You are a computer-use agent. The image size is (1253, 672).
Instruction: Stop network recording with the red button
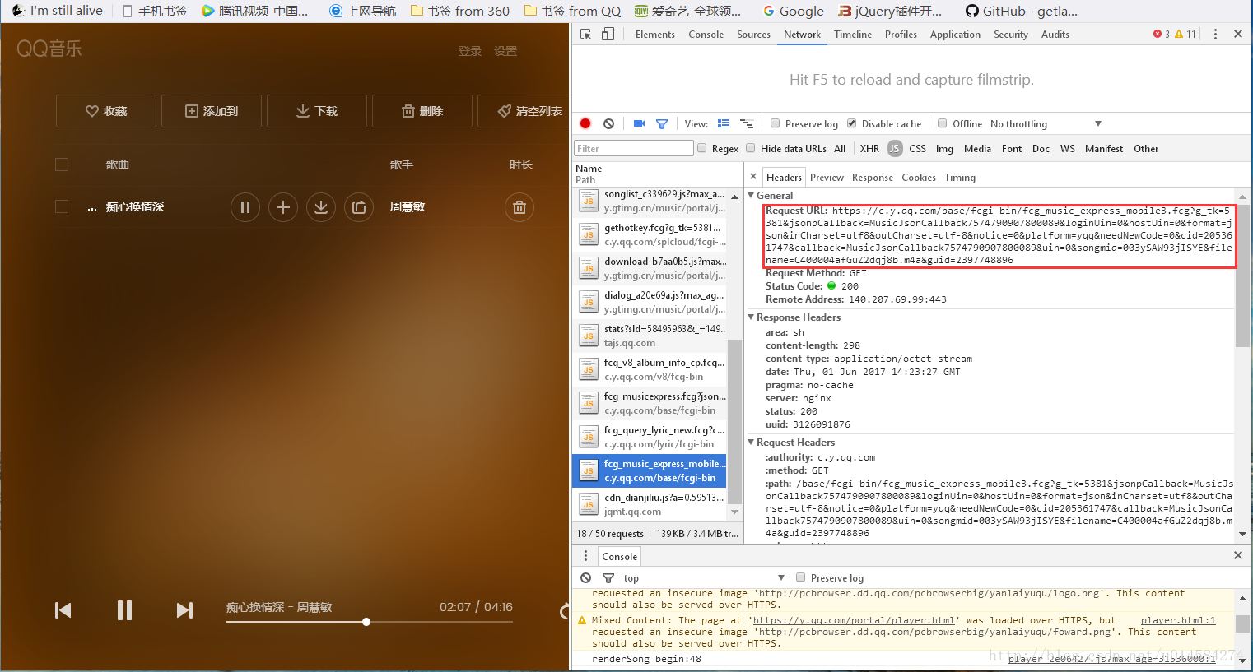[x=585, y=123]
